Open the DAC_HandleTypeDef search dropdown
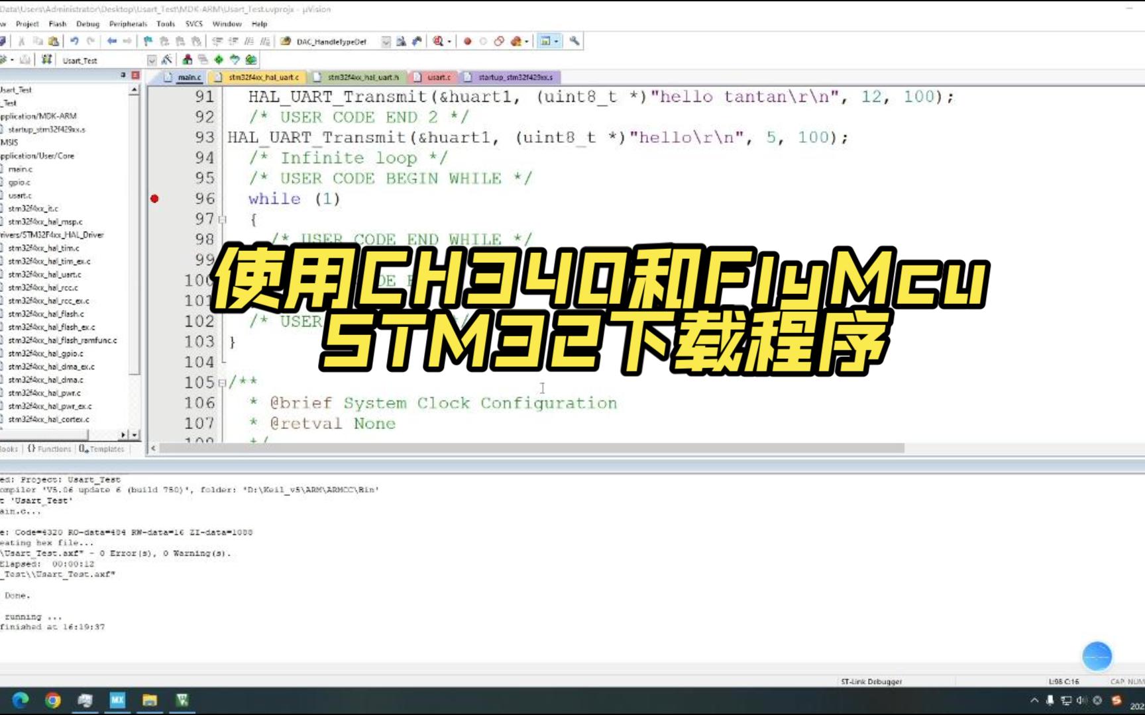Screen dimensions: 1145x715 [386, 42]
